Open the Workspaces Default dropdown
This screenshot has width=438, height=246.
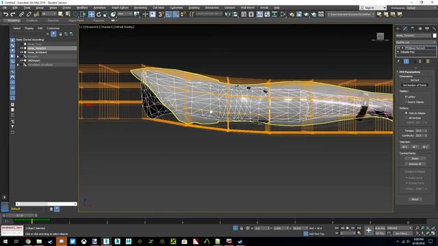click(422, 8)
